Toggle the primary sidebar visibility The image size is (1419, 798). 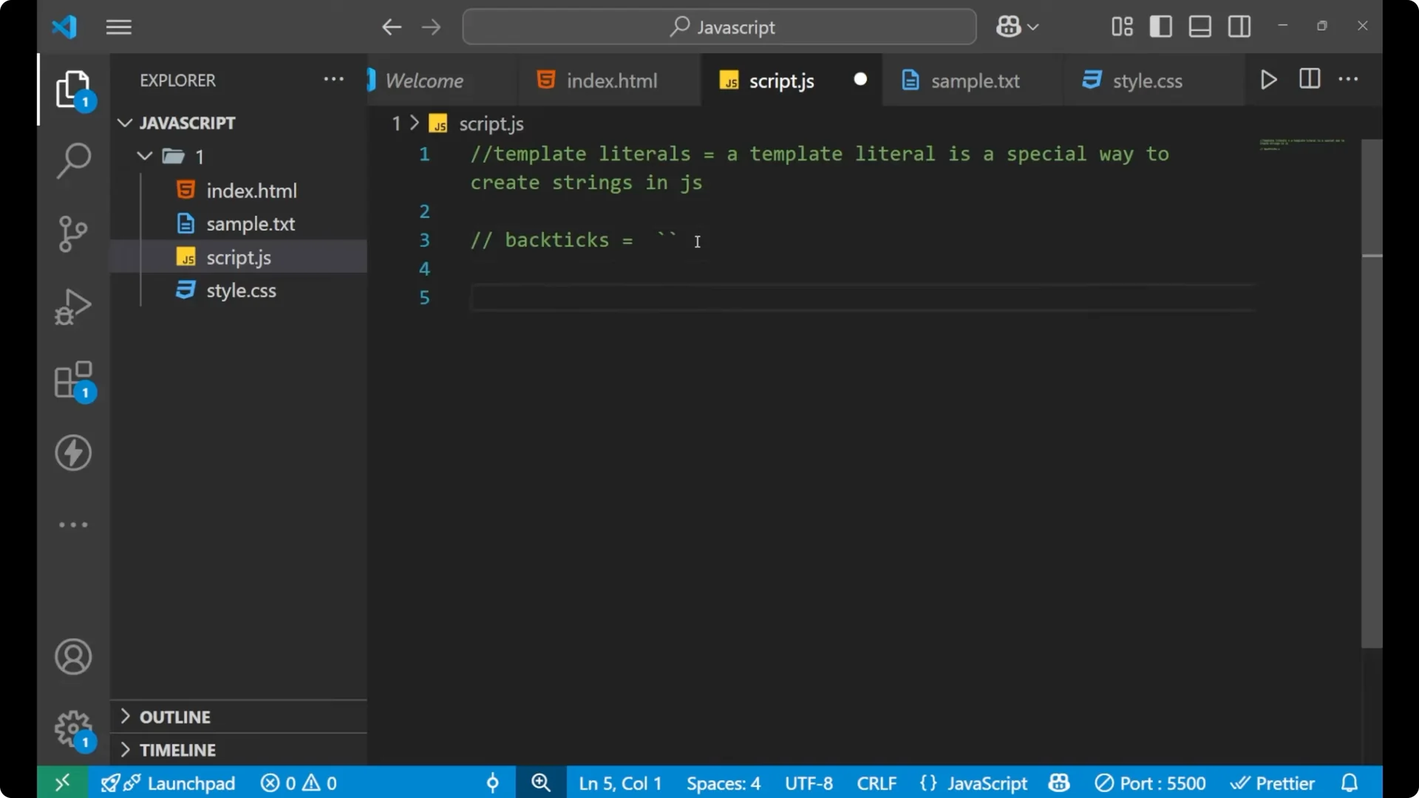pos(1160,26)
